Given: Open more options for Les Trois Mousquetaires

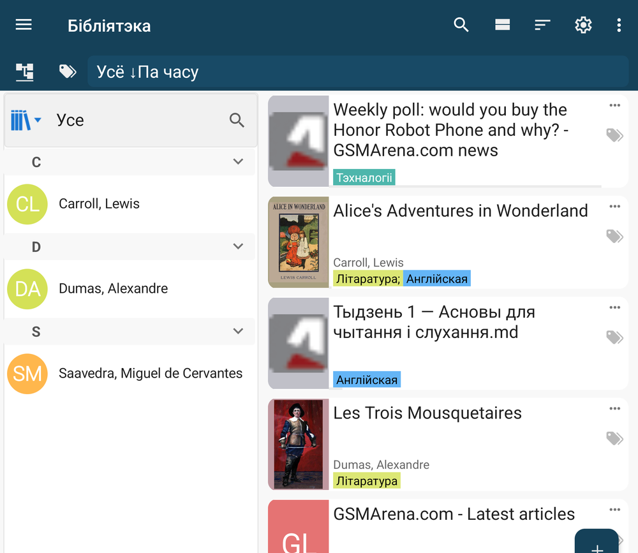Looking at the screenshot, I should click(614, 409).
